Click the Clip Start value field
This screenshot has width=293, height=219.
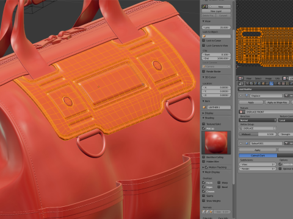pyautogui.click(x=216, y=54)
